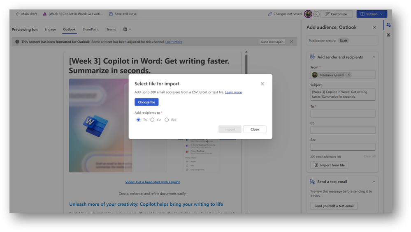The height and width of the screenshot is (232, 411).
Task: Click Import from file button
Action: tap(329, 165)
